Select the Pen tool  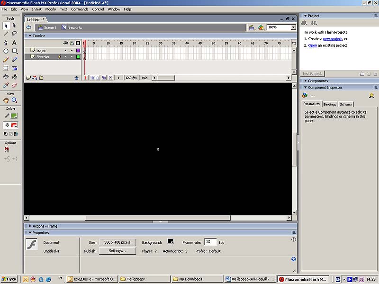pyautogui.click(x=6, y=43)
